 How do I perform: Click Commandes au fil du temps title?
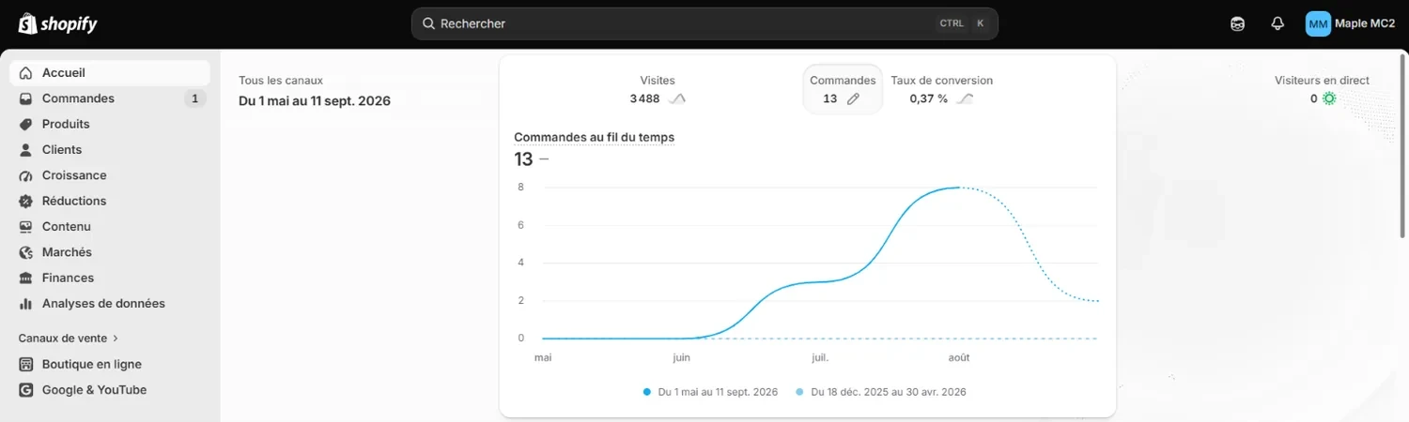click(x=594, y=137)
